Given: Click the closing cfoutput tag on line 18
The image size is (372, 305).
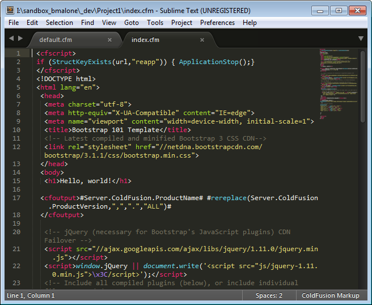Looking at the screenshot, I should click(x=62, y=215).
